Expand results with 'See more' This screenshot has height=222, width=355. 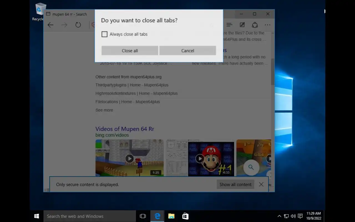pos(104,110)
